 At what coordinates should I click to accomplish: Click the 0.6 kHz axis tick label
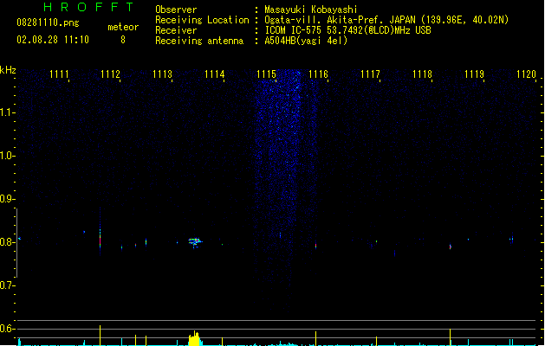[x=7, y=329]
